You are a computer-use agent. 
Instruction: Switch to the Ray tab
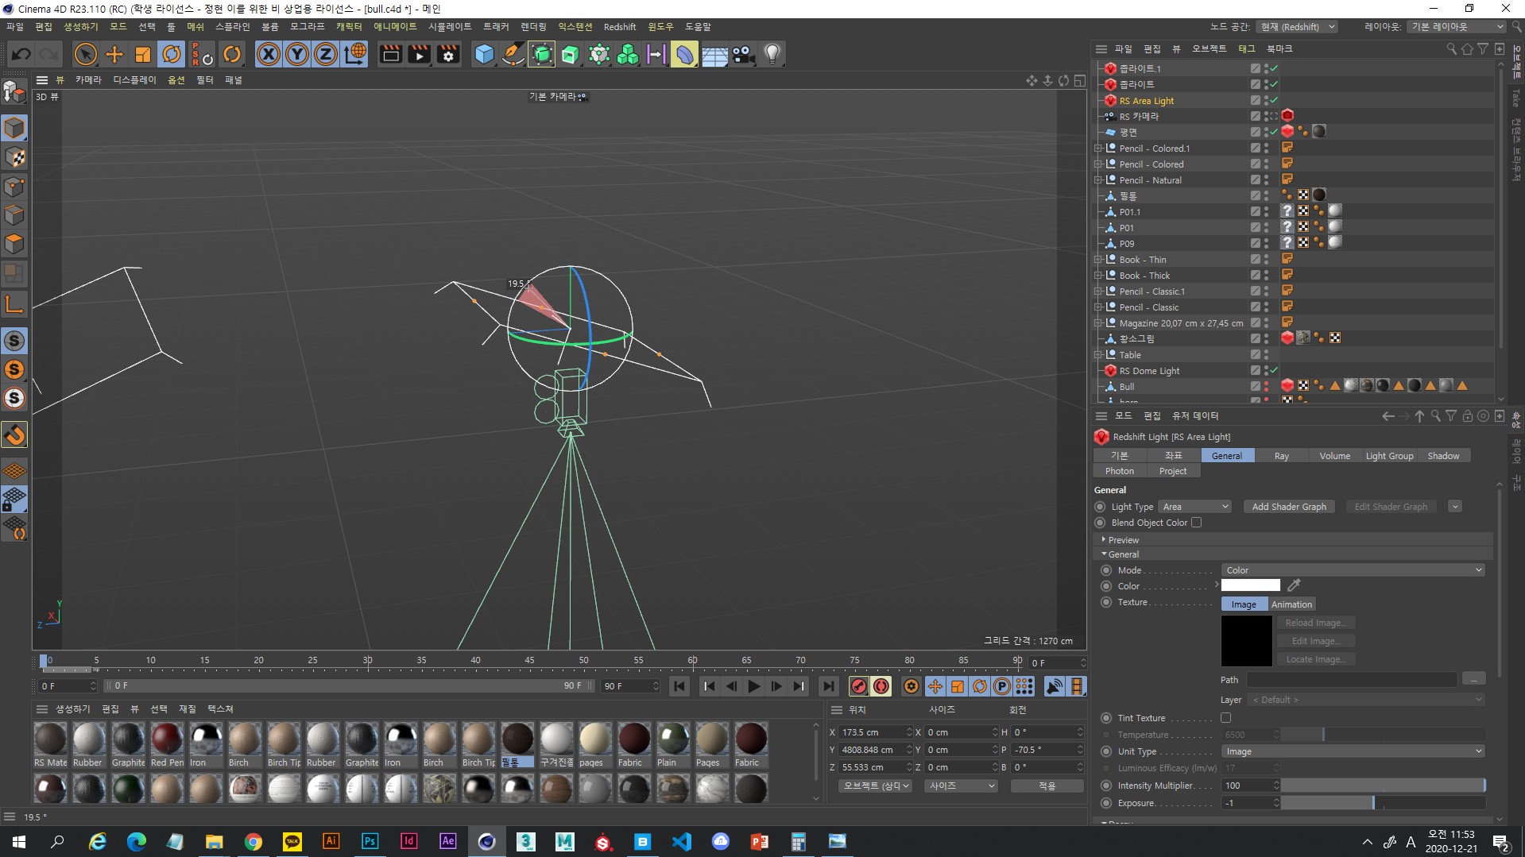(1281, 456)
